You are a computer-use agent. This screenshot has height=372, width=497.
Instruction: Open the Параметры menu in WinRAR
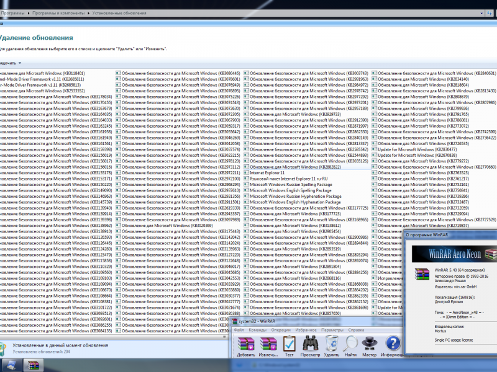pyautogui.click(x=332, y=330)
